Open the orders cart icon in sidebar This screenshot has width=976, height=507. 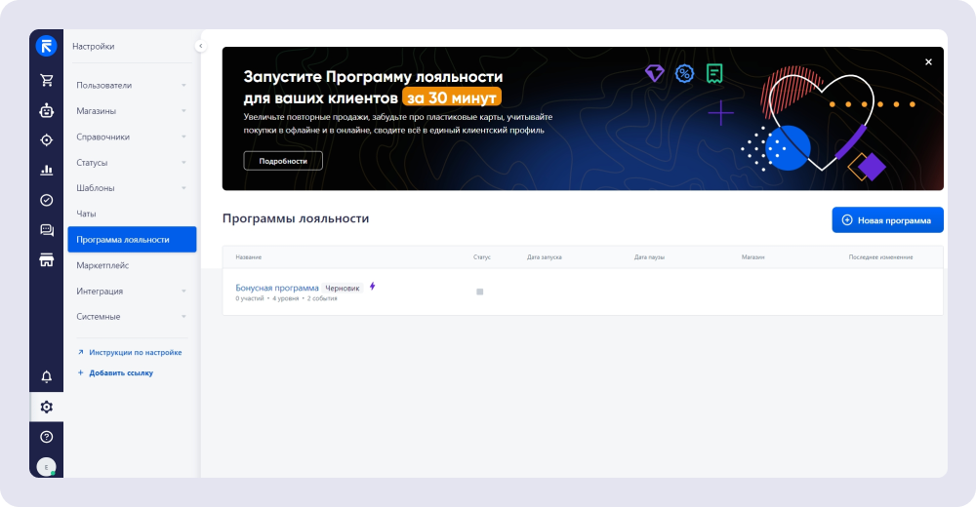(x=47, y=80)
